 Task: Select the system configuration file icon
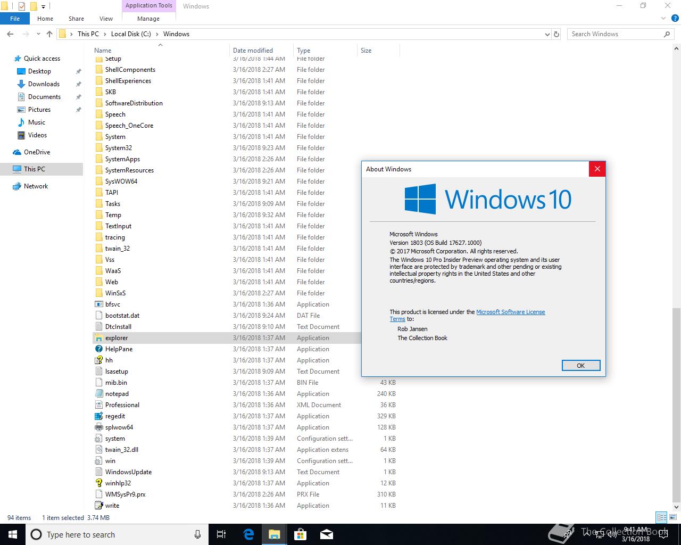point(98,439)
